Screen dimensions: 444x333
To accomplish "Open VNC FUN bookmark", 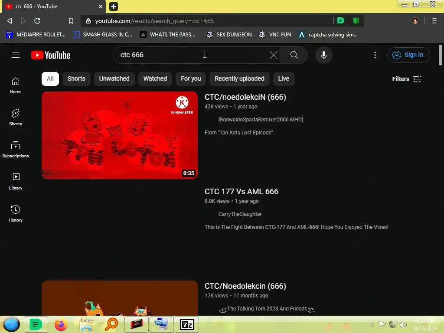I will point(275,35).
